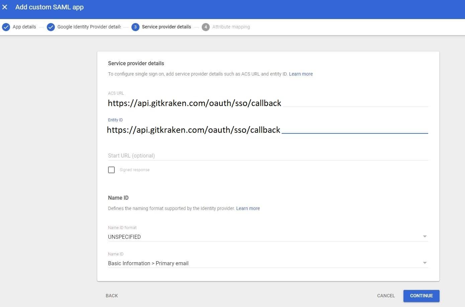Open the Attribute mapping step
This screenshot has width=465, height=307.
pos(231,27)
